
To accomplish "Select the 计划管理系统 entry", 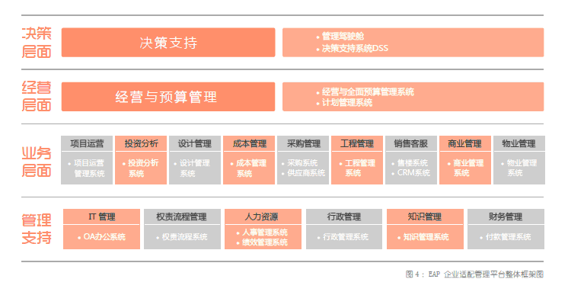I will (x=347, y=103).
